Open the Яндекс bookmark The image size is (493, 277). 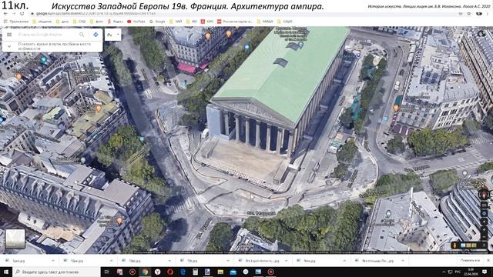[x=116, y=22]
